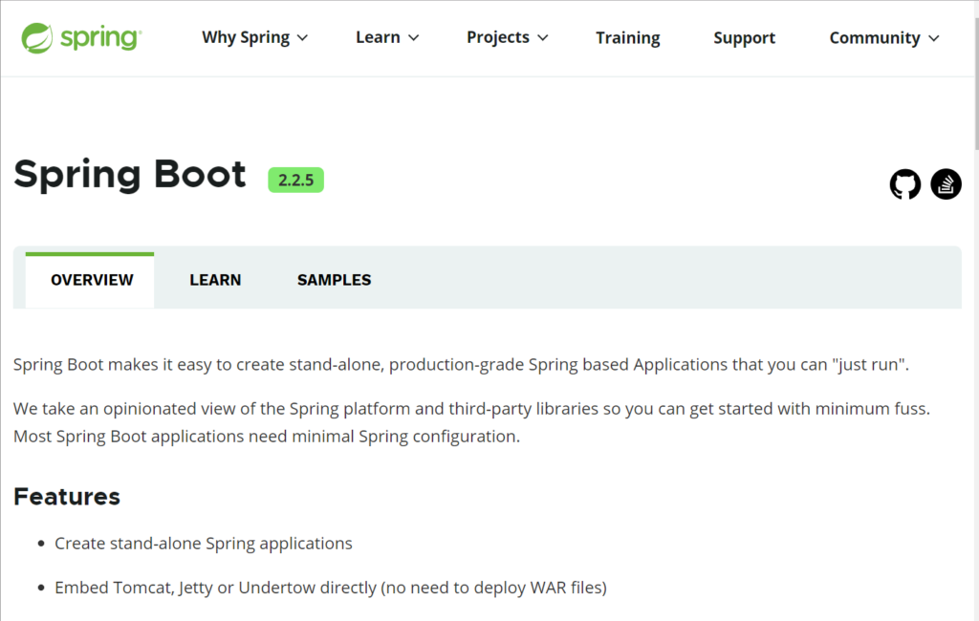
Task: Click the Spring Boot page heading
Action: click(x=130, y=174)
